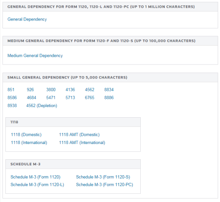Select 1118 AMT (International) link
The image size is (220, 202).
[82, 143]
